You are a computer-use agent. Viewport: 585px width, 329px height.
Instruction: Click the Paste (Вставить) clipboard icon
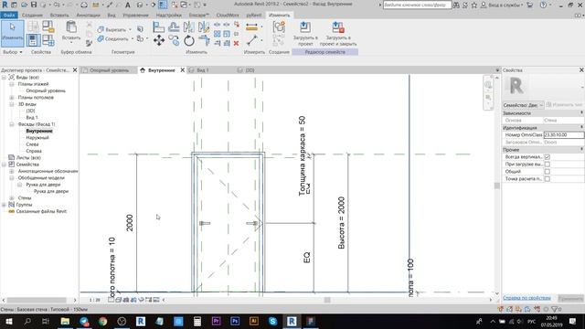pos(71,27)
